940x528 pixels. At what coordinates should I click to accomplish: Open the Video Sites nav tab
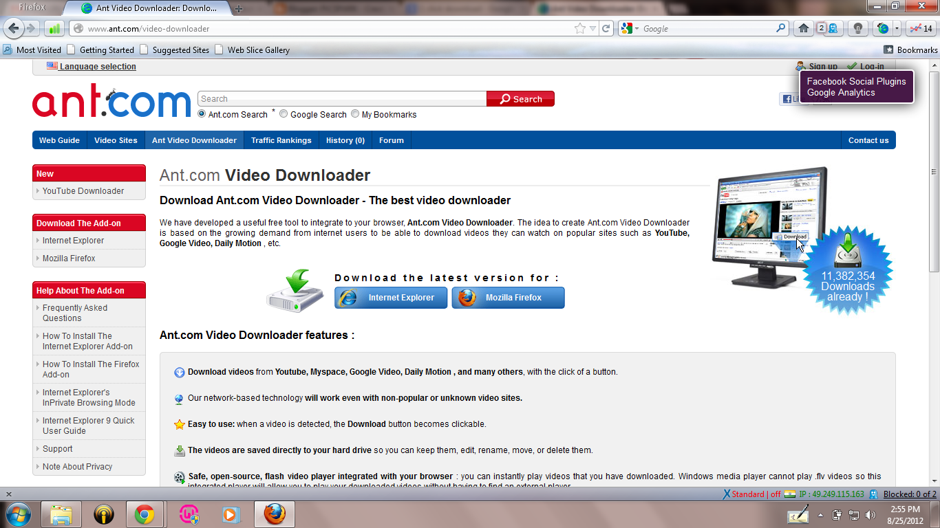coord(116,140)
